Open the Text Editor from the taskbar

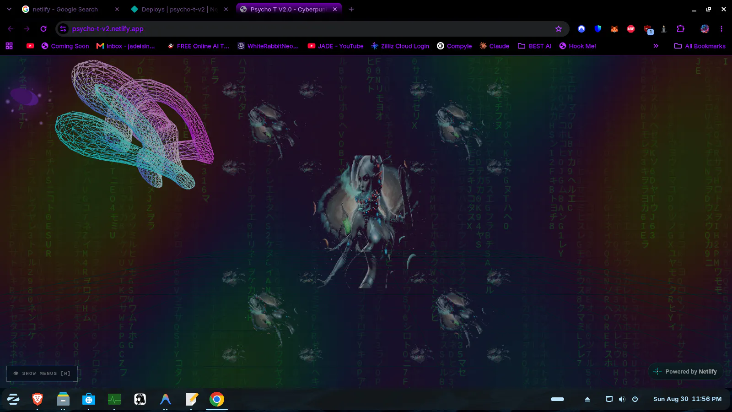click(191, 399)
